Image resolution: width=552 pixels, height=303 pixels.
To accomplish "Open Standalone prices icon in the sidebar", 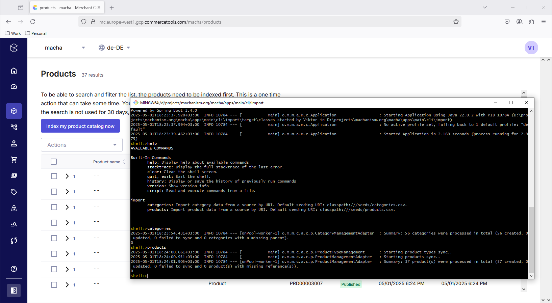I will [14, 176].
